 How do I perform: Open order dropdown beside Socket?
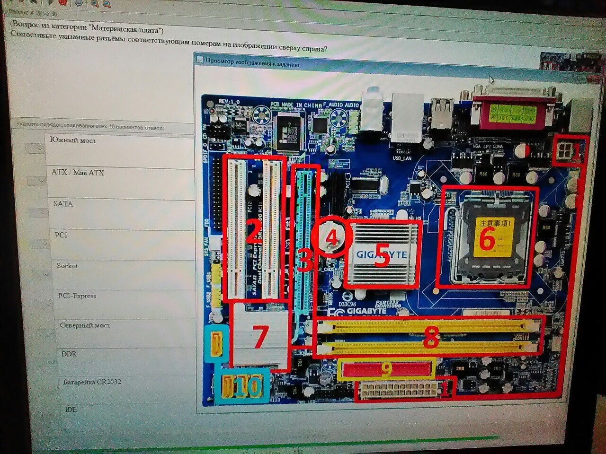(42, 274)
